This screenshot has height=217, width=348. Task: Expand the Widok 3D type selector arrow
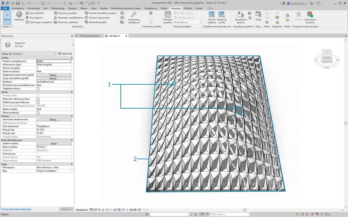pos(72,45)
